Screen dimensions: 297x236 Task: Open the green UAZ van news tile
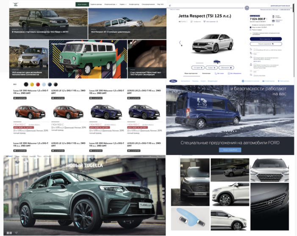click(x=93, y=59)
